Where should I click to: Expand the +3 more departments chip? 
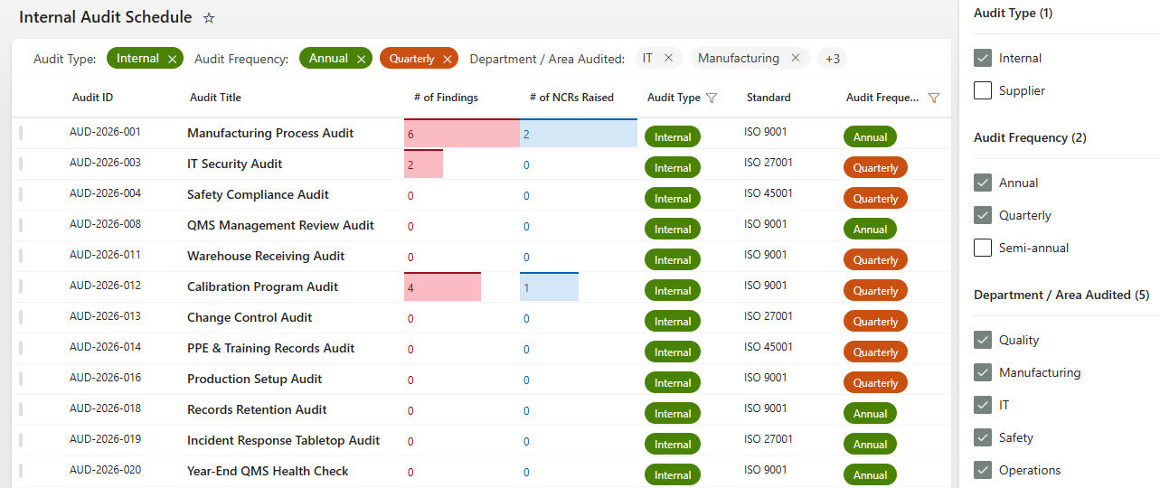[x=832, y=59]
